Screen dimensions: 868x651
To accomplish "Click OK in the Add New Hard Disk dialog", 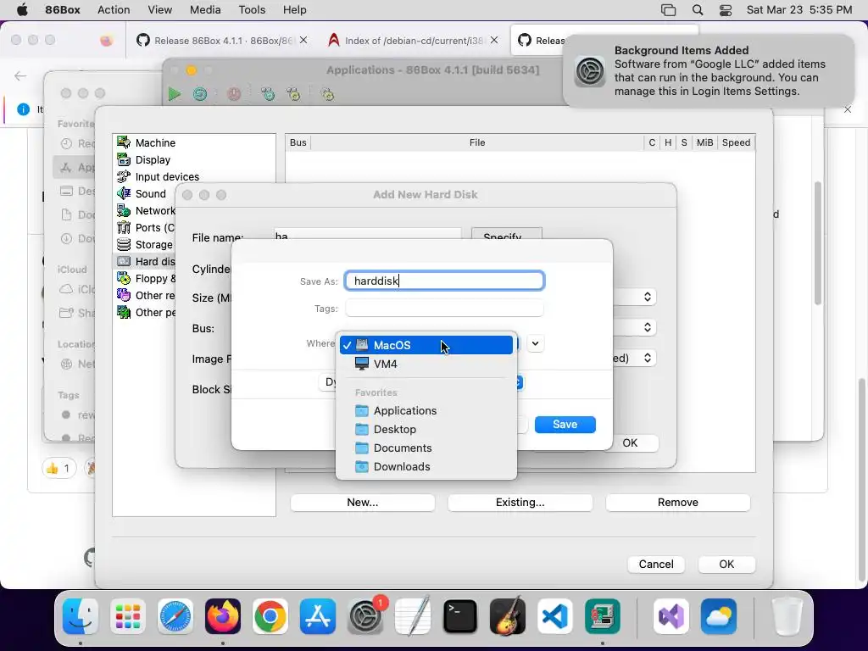I will click(x=630, y=443).
